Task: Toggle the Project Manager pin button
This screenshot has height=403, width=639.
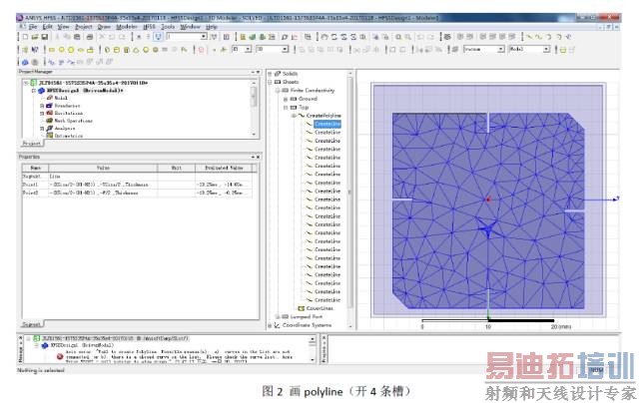Action: (x=253, y=72)
